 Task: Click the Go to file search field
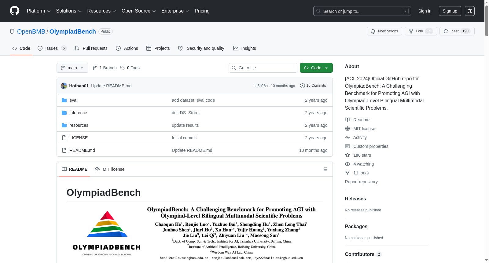point(263,68)
